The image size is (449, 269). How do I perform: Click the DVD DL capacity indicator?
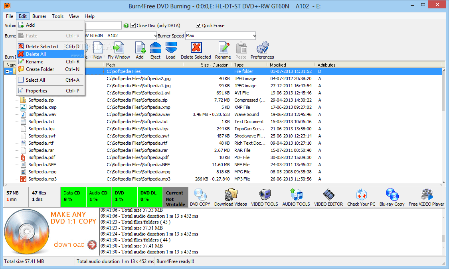click(x=150, y=197)
